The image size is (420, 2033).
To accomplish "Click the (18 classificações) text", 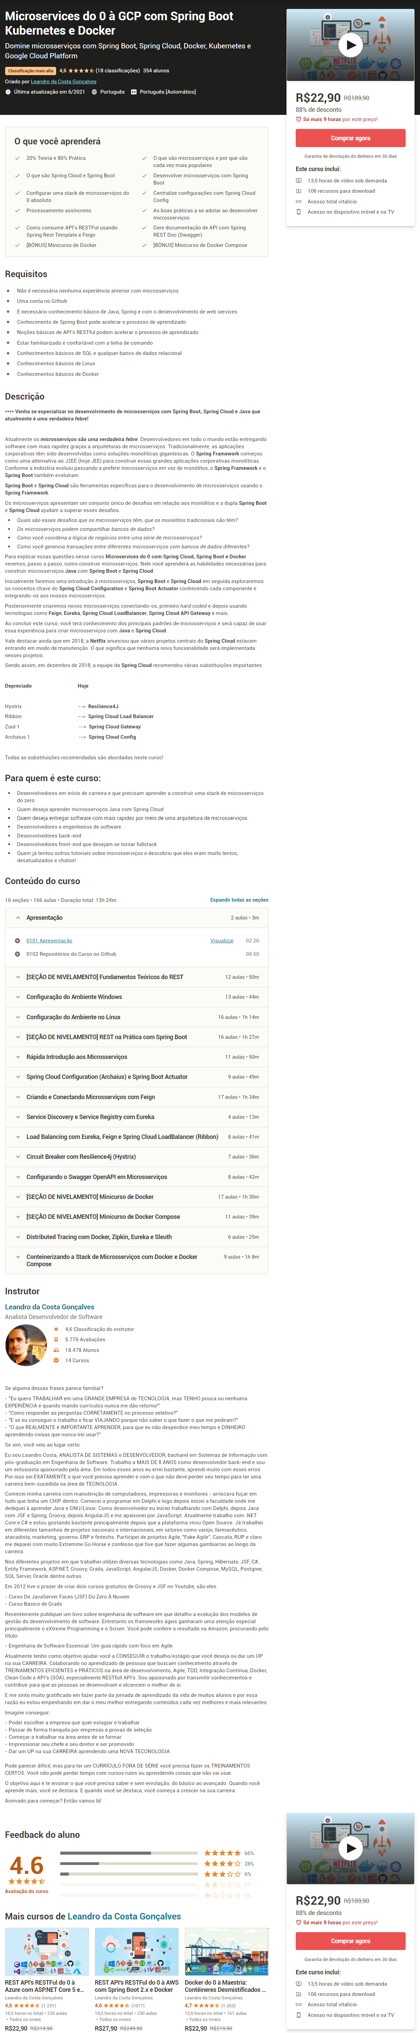I will pos(117,70).
